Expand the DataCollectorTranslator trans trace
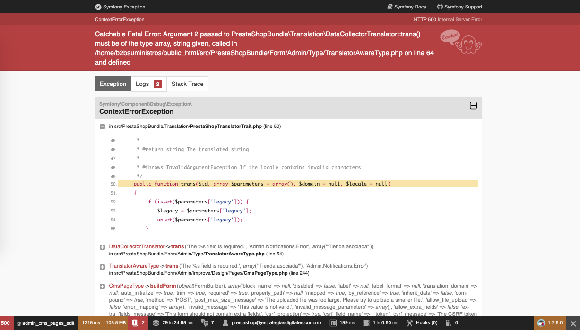Screen dimensions: 580x330 pos(102,247)
